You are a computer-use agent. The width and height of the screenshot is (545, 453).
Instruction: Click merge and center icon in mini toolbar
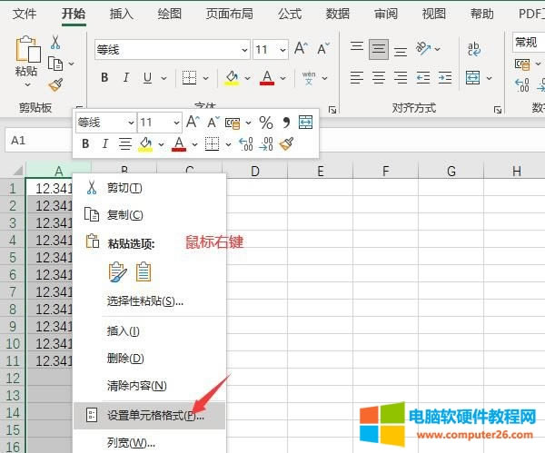coord(306,122)
